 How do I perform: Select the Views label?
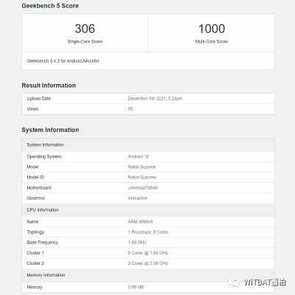[x=32, y=109]
